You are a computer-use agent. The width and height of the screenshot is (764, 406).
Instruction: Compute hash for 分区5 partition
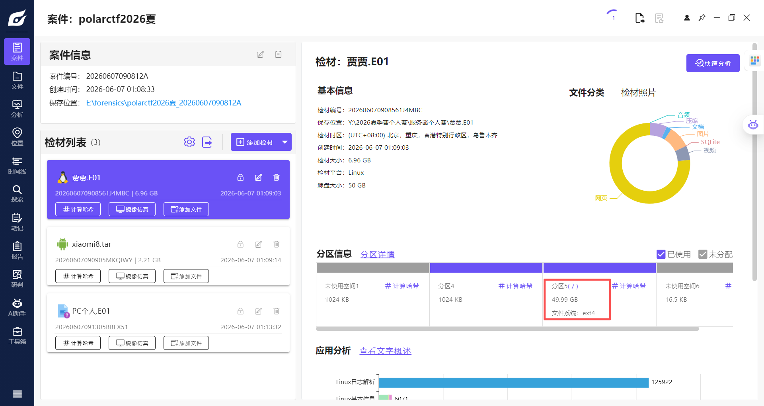coord(629,286)
